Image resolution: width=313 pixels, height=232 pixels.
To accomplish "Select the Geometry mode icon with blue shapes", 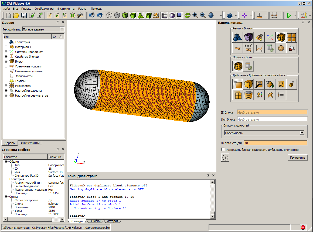I will 238,37.
